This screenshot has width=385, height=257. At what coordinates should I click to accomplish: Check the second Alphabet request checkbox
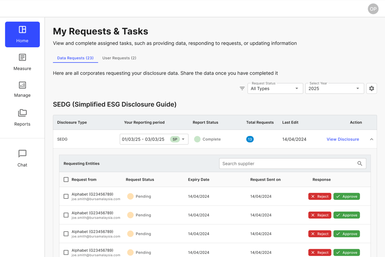tap(66, 215)
